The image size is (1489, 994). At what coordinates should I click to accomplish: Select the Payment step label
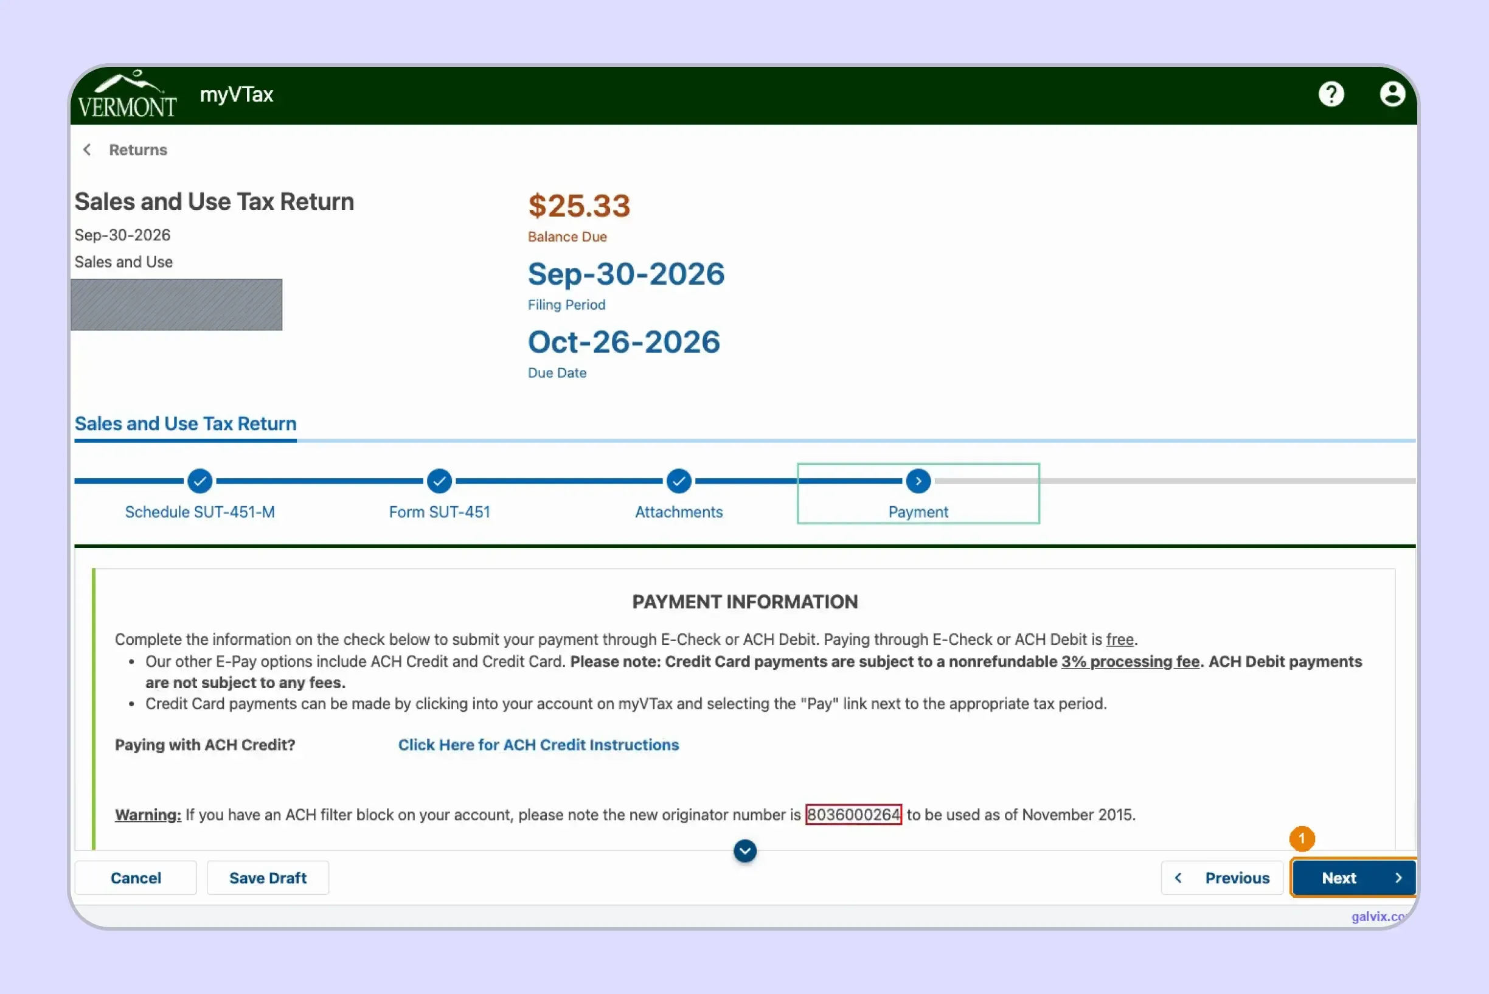pos(918,512)
